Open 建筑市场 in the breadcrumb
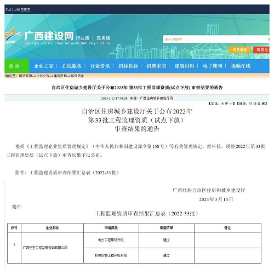Screen dimensions: 274x274 pyautogui.click(x=60, y=76)
